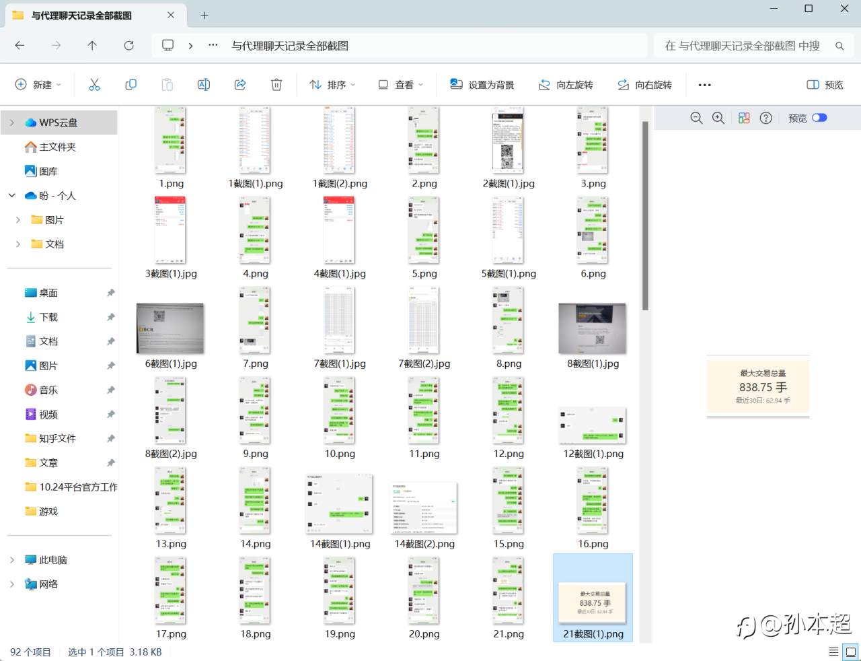
Task: Go up one folder level
Action: [92, 45]
